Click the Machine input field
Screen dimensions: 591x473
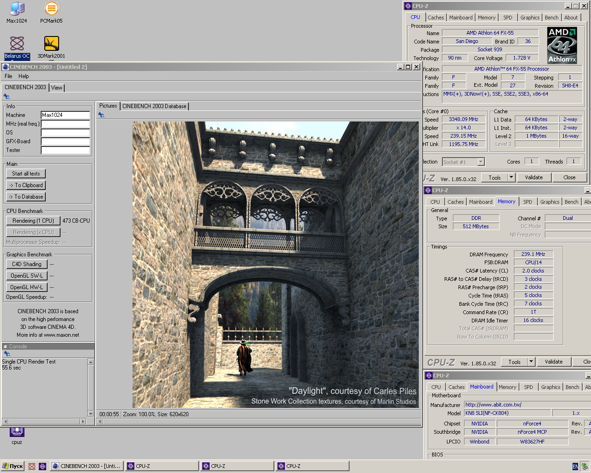(x=65, y=115)
